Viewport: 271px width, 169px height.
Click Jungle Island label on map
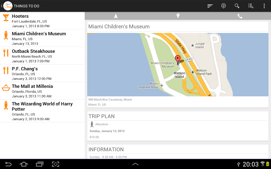(x=200, y=45)
